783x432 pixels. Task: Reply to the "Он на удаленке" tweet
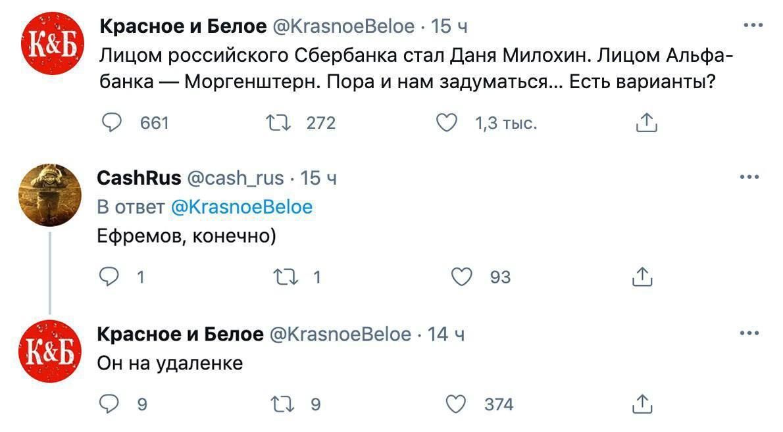tap(107, 404)
